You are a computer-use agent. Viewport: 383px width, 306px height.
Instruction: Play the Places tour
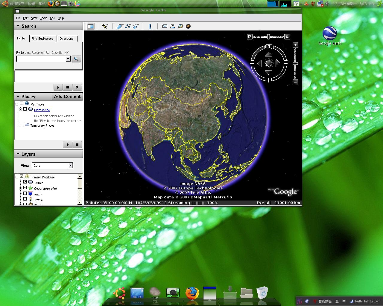tap(68, 145)
